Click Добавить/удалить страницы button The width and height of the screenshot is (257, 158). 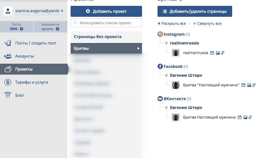point(195,11)
